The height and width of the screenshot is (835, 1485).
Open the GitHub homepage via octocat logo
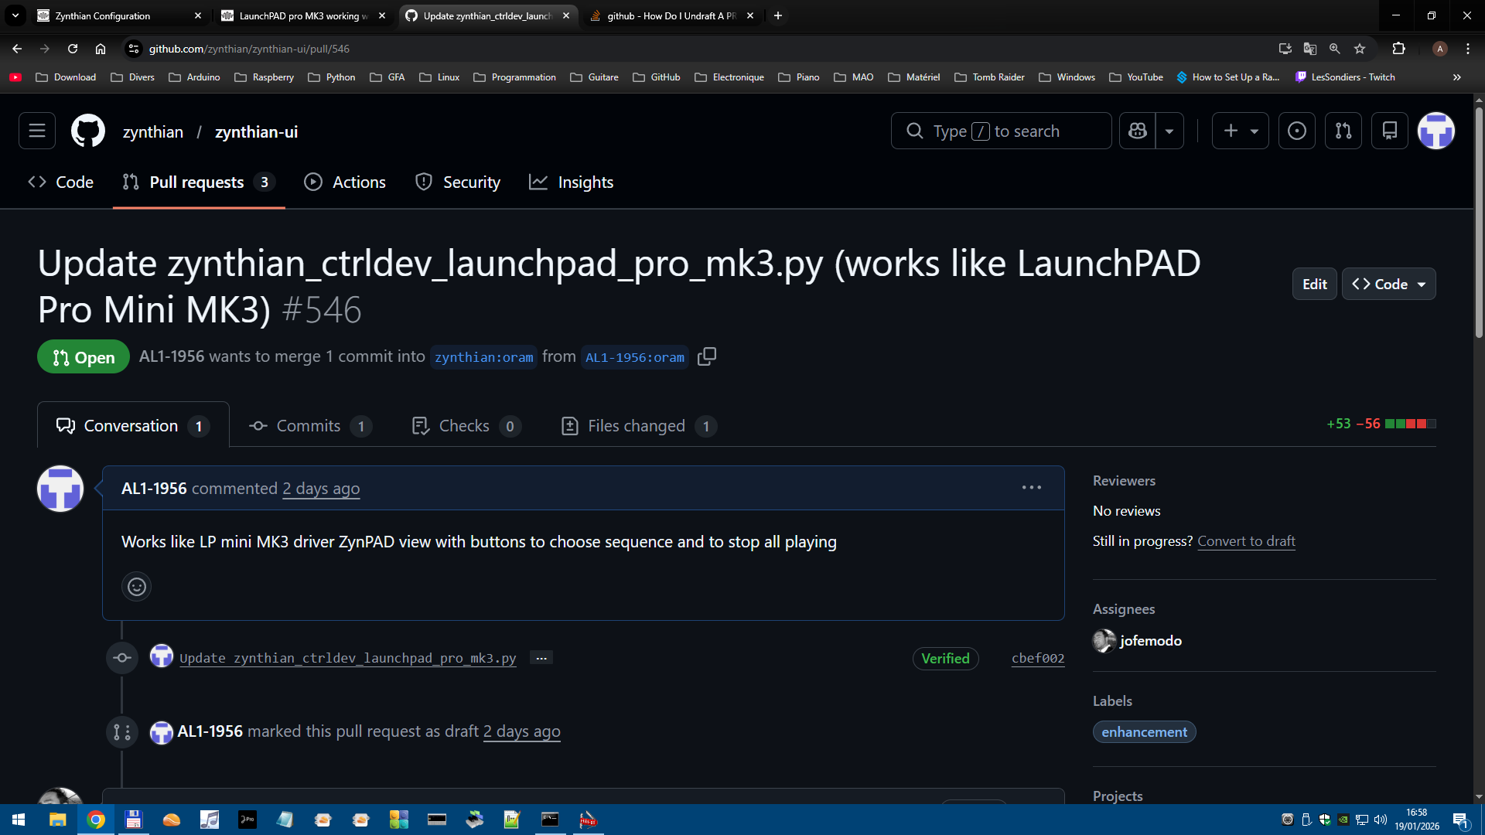88,131
